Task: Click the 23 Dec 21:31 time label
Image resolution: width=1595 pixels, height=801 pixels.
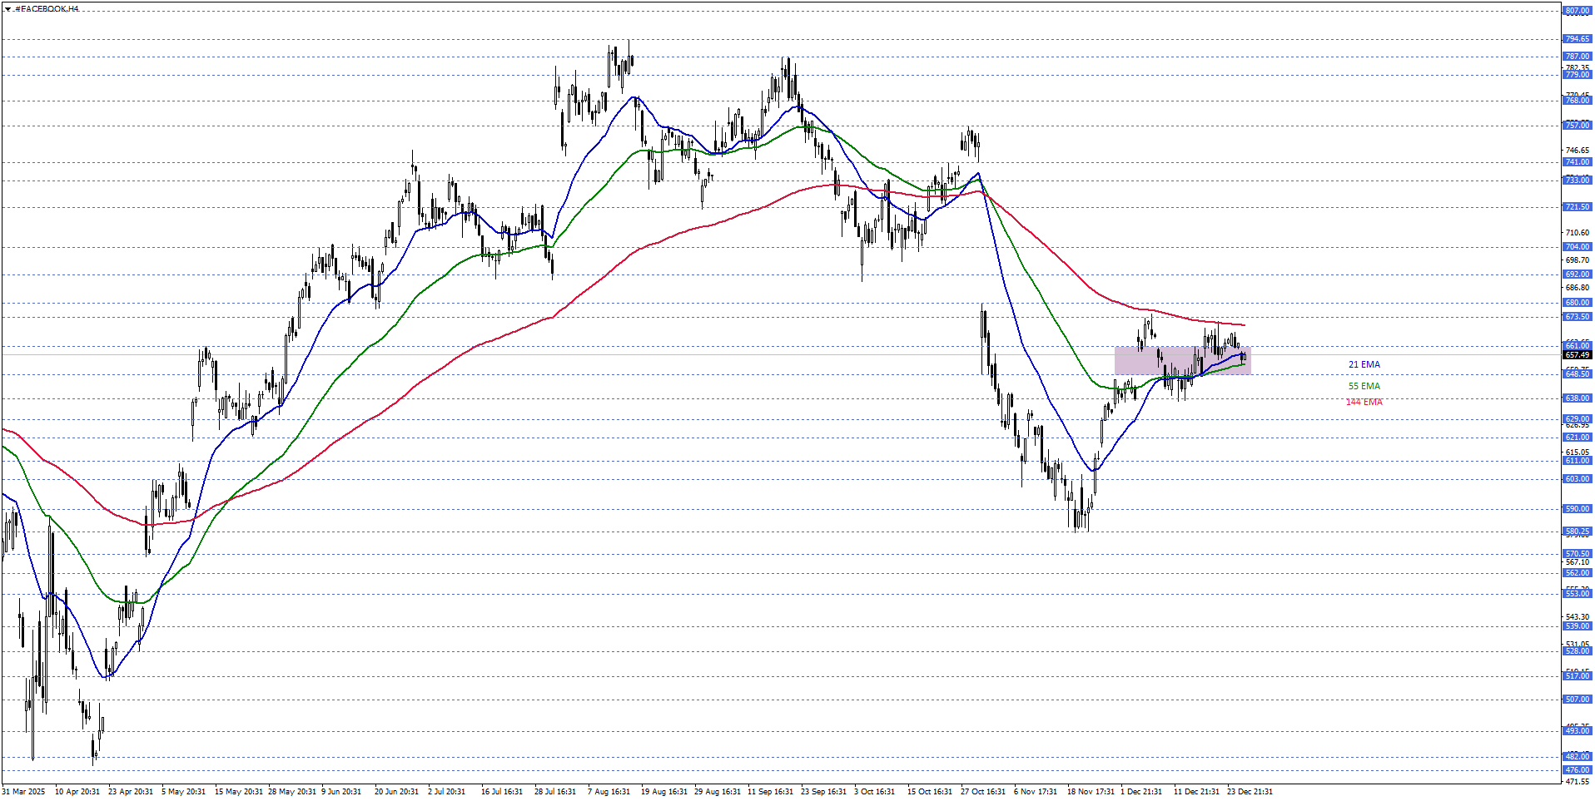Action: pos(1249,792)
